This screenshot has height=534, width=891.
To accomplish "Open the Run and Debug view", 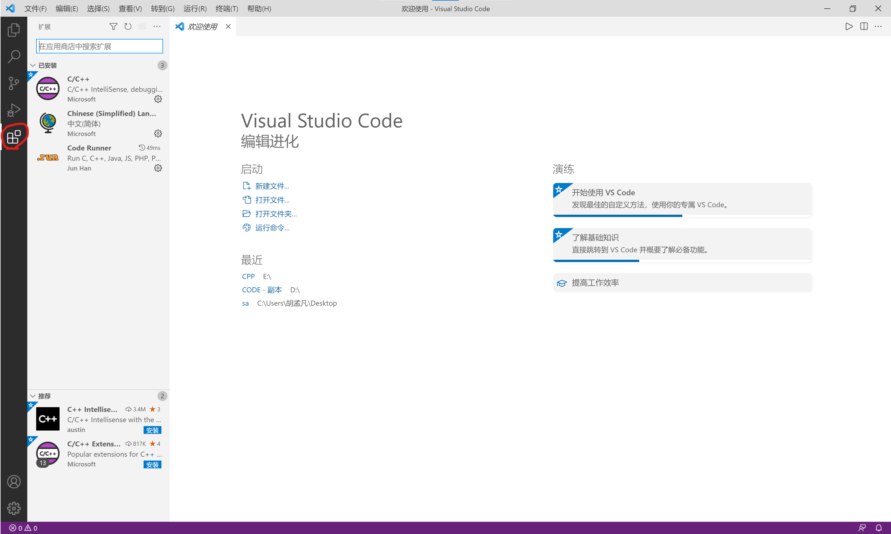I will click(x=14, y=110).
